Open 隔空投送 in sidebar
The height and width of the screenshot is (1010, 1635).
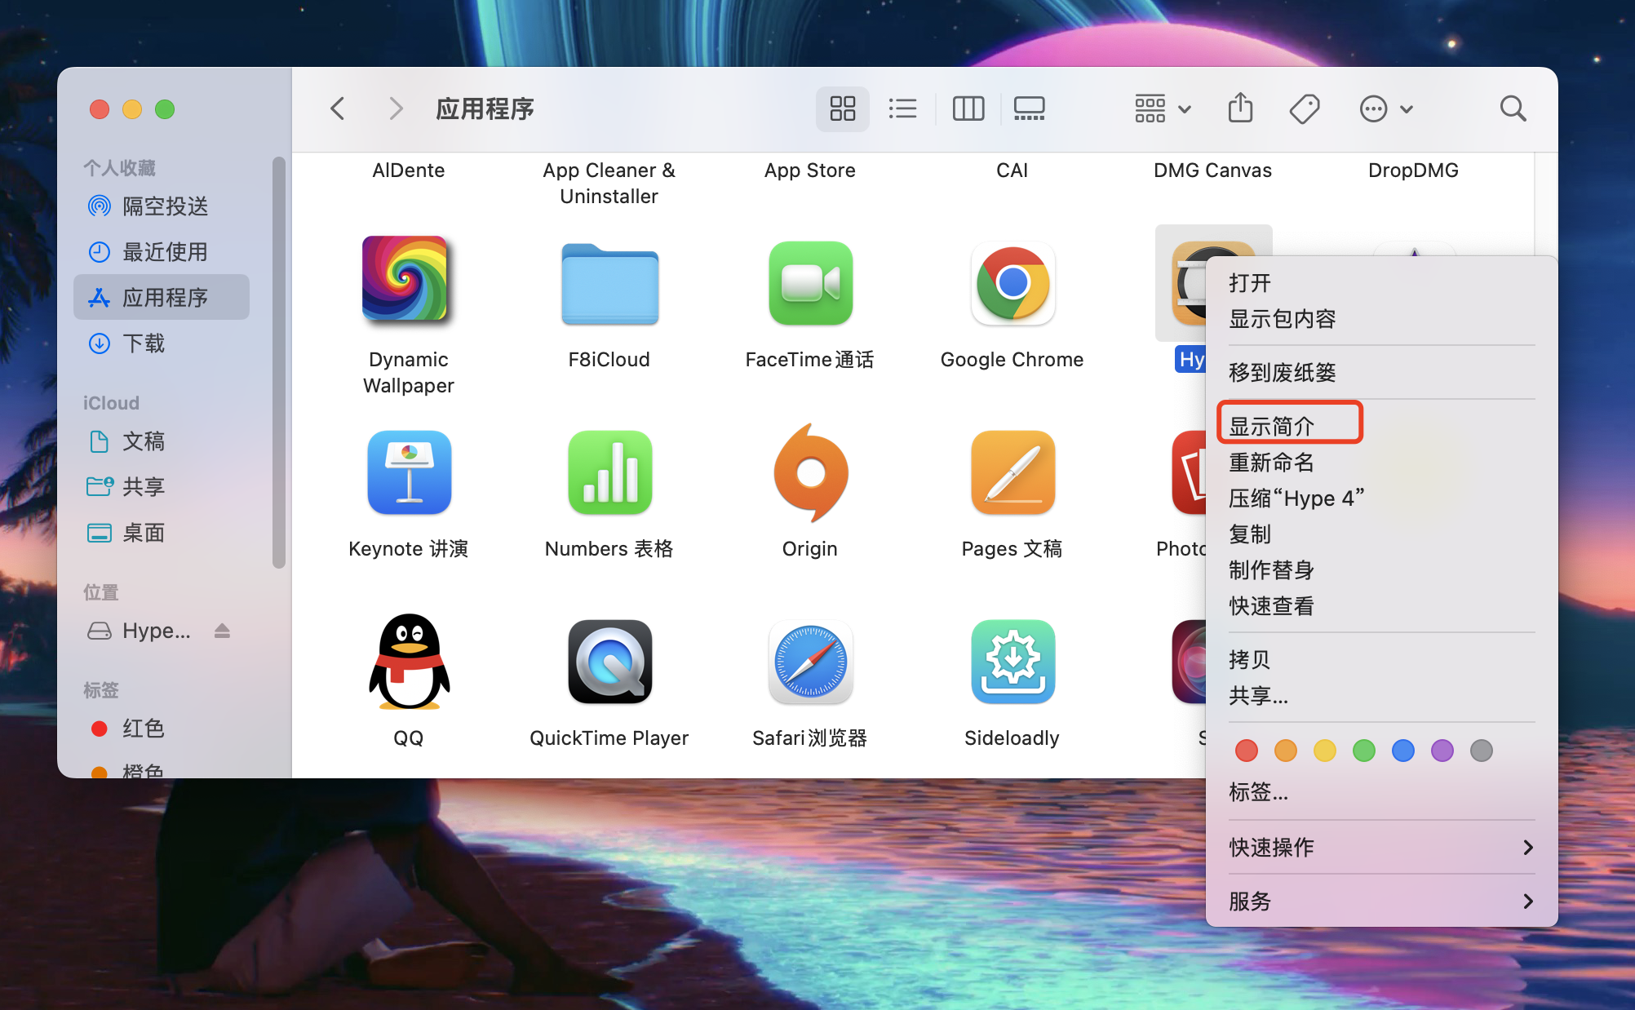162,206
